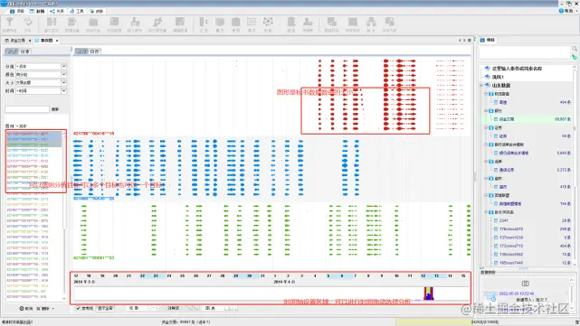
Task: Open the second ribbon menu tab
Action: point(37,12)
